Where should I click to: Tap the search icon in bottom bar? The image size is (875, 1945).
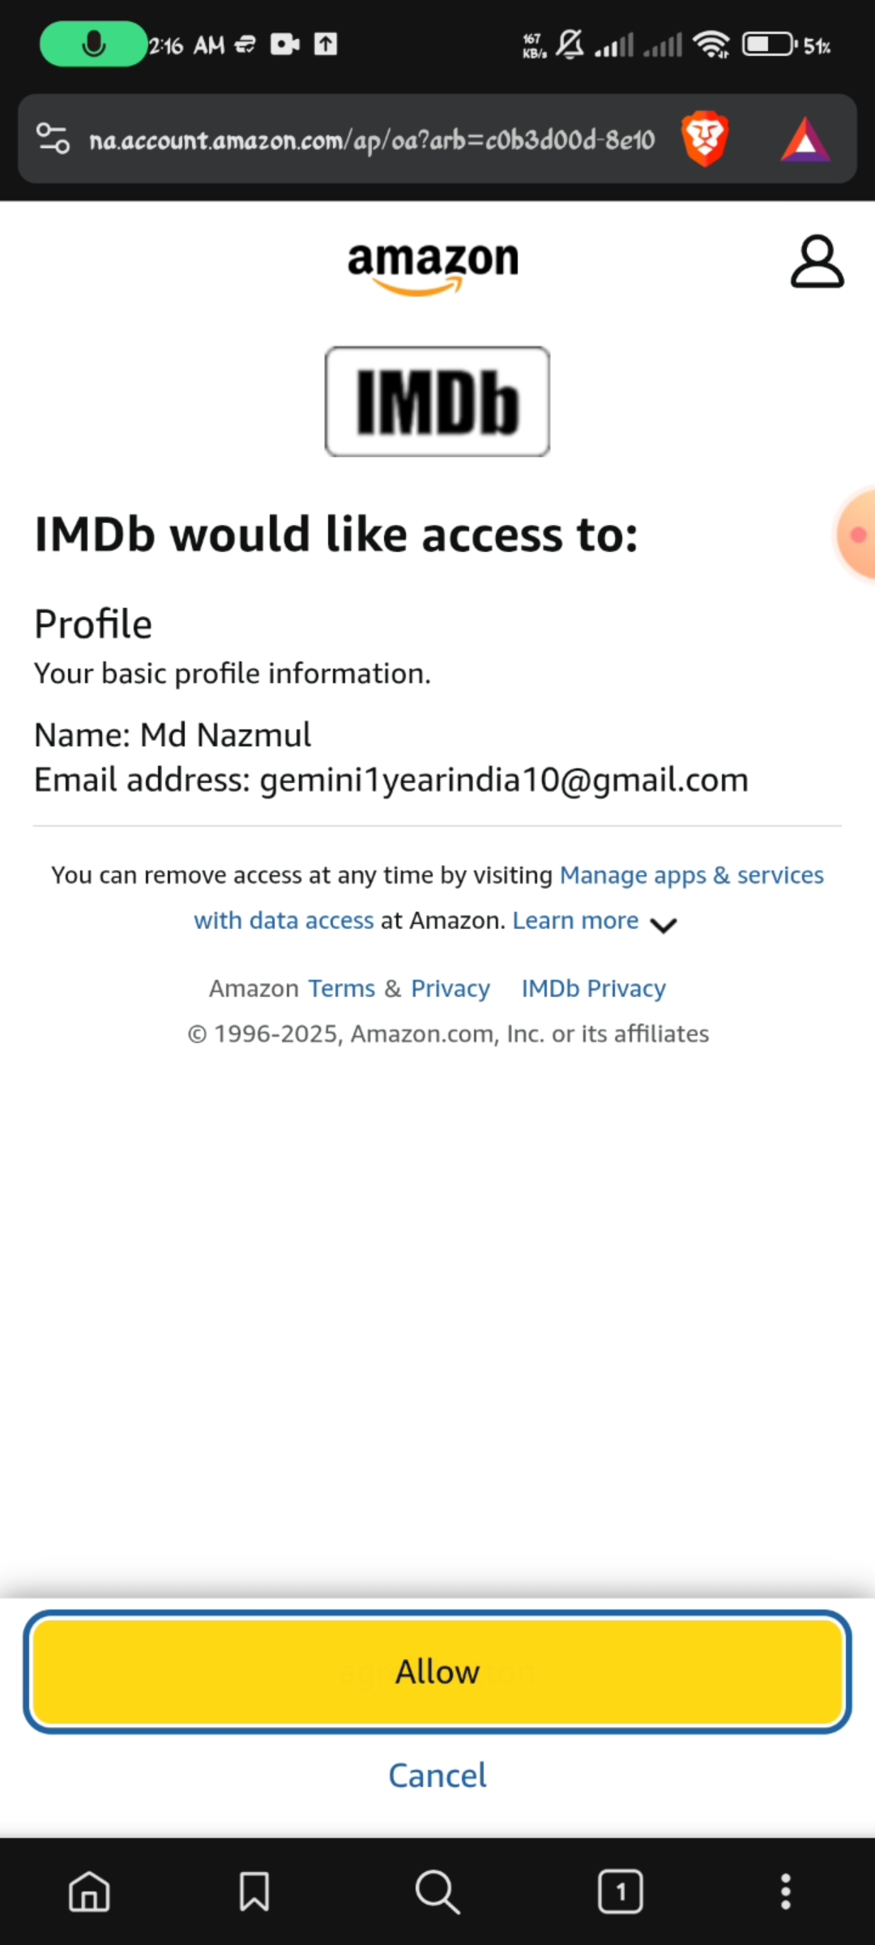coord(437,1892)
